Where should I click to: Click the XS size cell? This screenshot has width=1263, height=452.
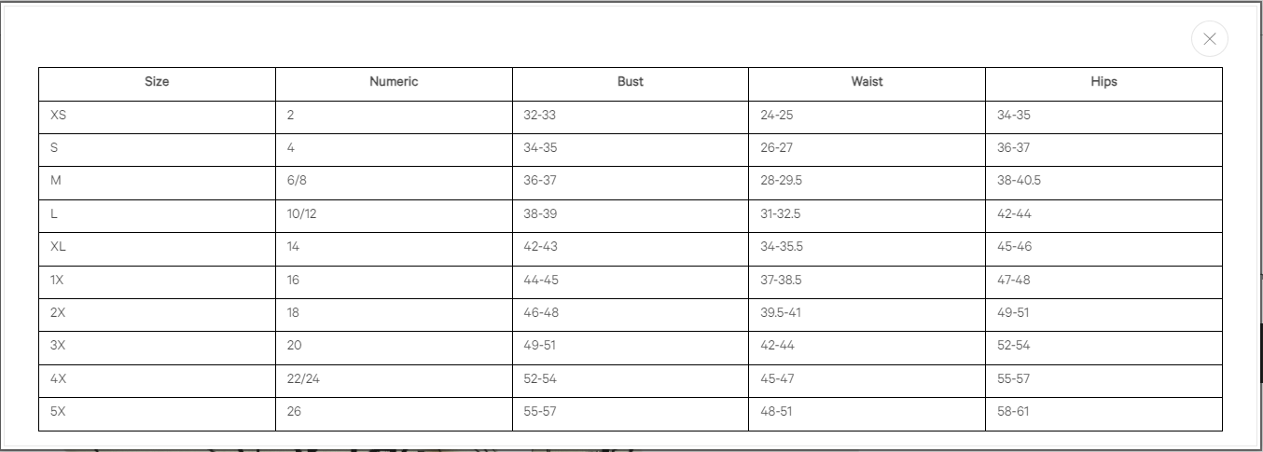(x=59, y=116)
